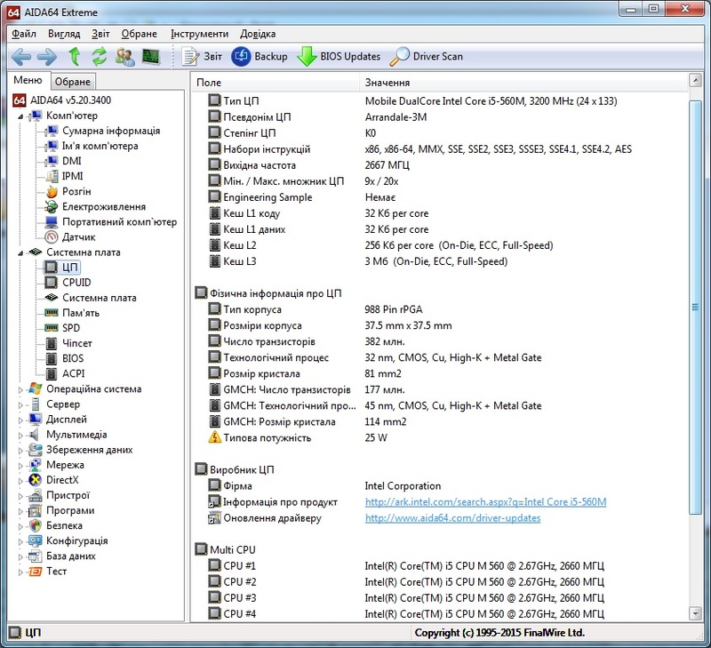Click the ACPI chip icon
This screenshot has width=711, height=648.
(52, 373)
